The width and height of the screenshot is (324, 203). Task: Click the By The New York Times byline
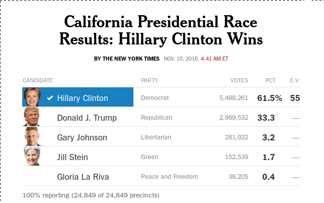tap(127, 59)
